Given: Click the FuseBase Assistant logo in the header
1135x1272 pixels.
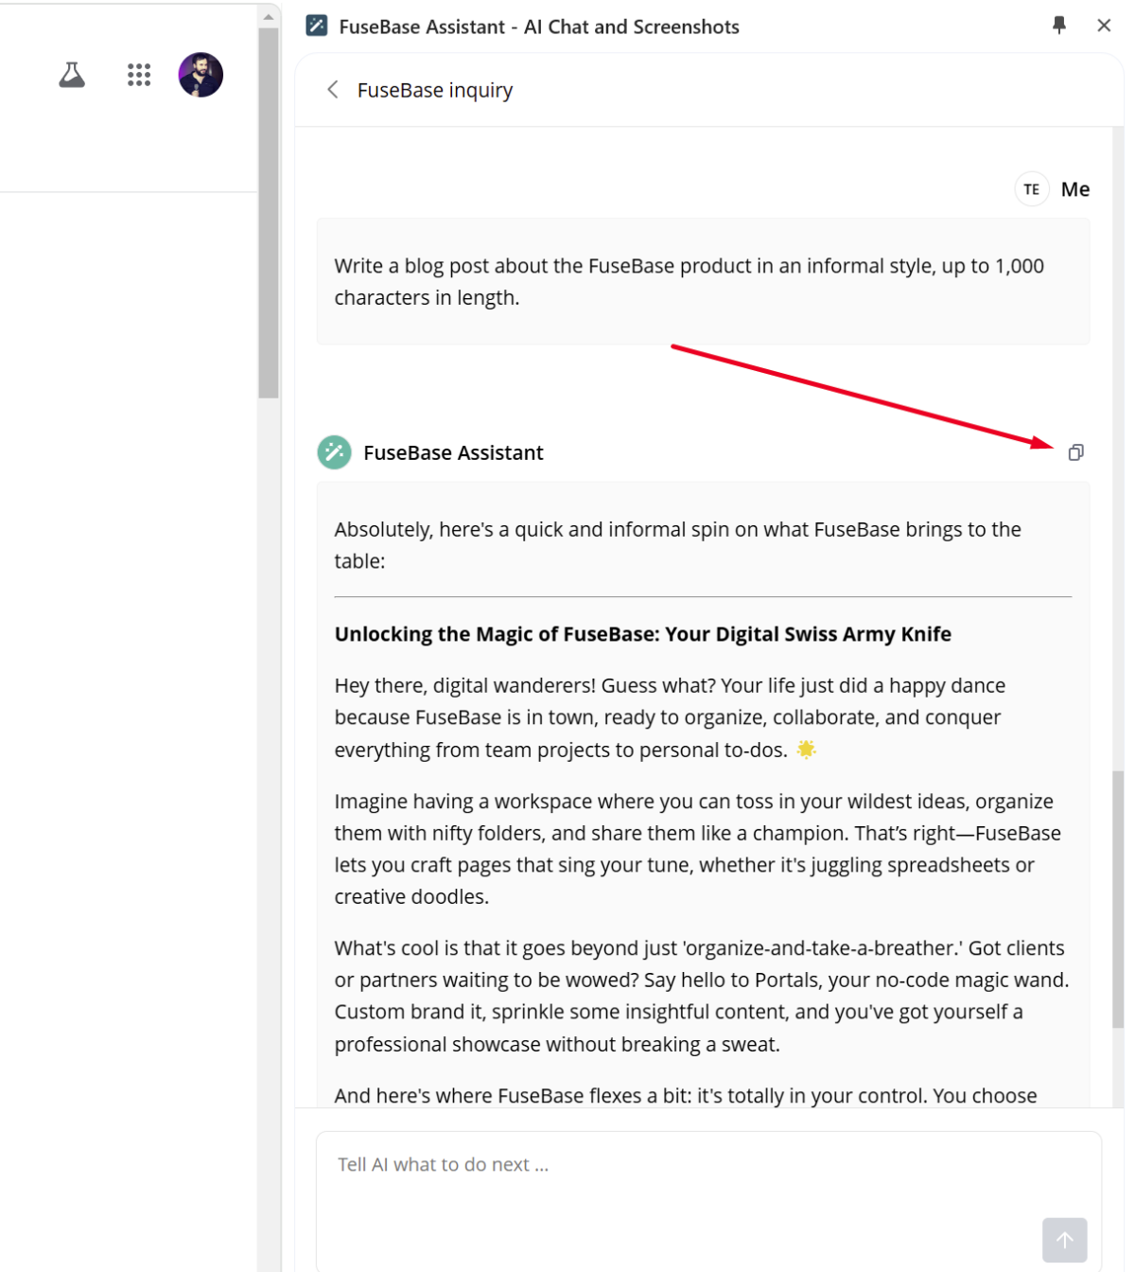Looking at the screenshot, I should 315,26.
